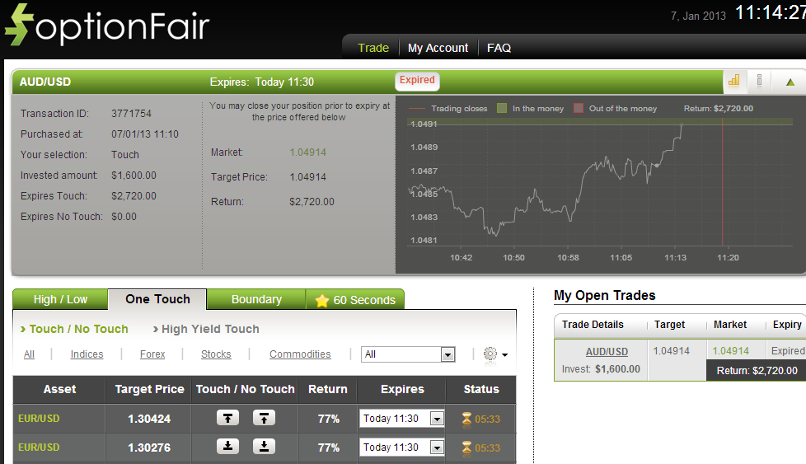Switch to Boundary tab

tap(256, 299)
